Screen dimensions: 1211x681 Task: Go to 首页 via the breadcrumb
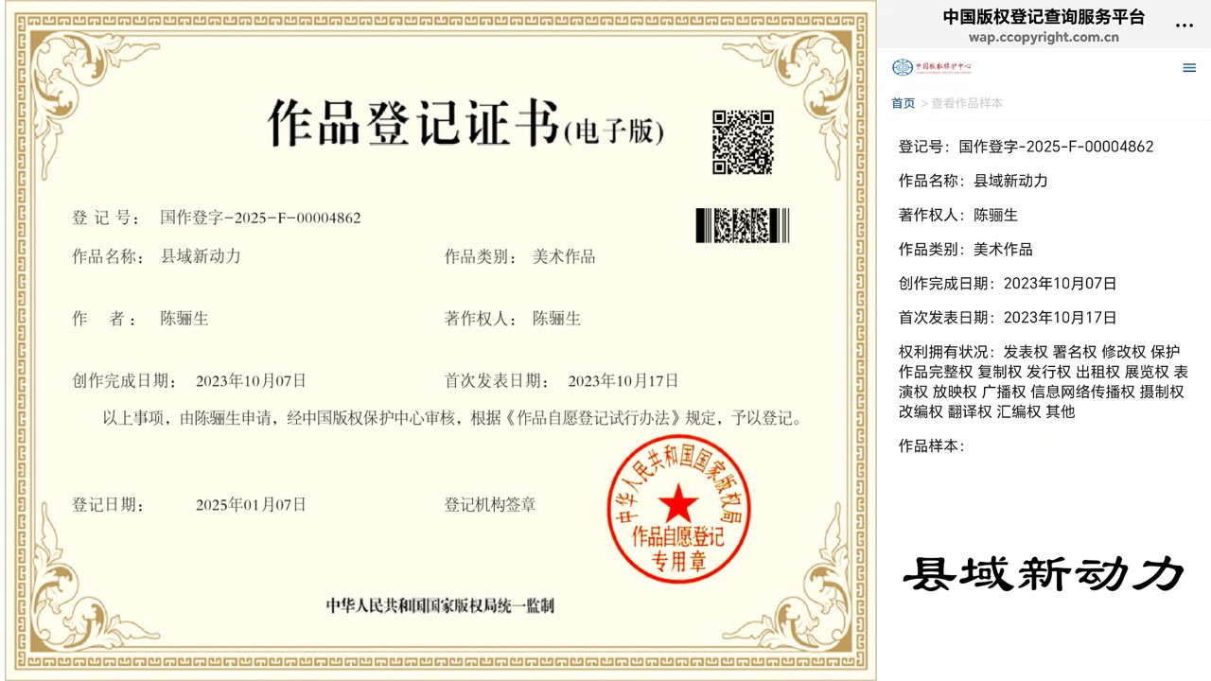coord(903,103)
